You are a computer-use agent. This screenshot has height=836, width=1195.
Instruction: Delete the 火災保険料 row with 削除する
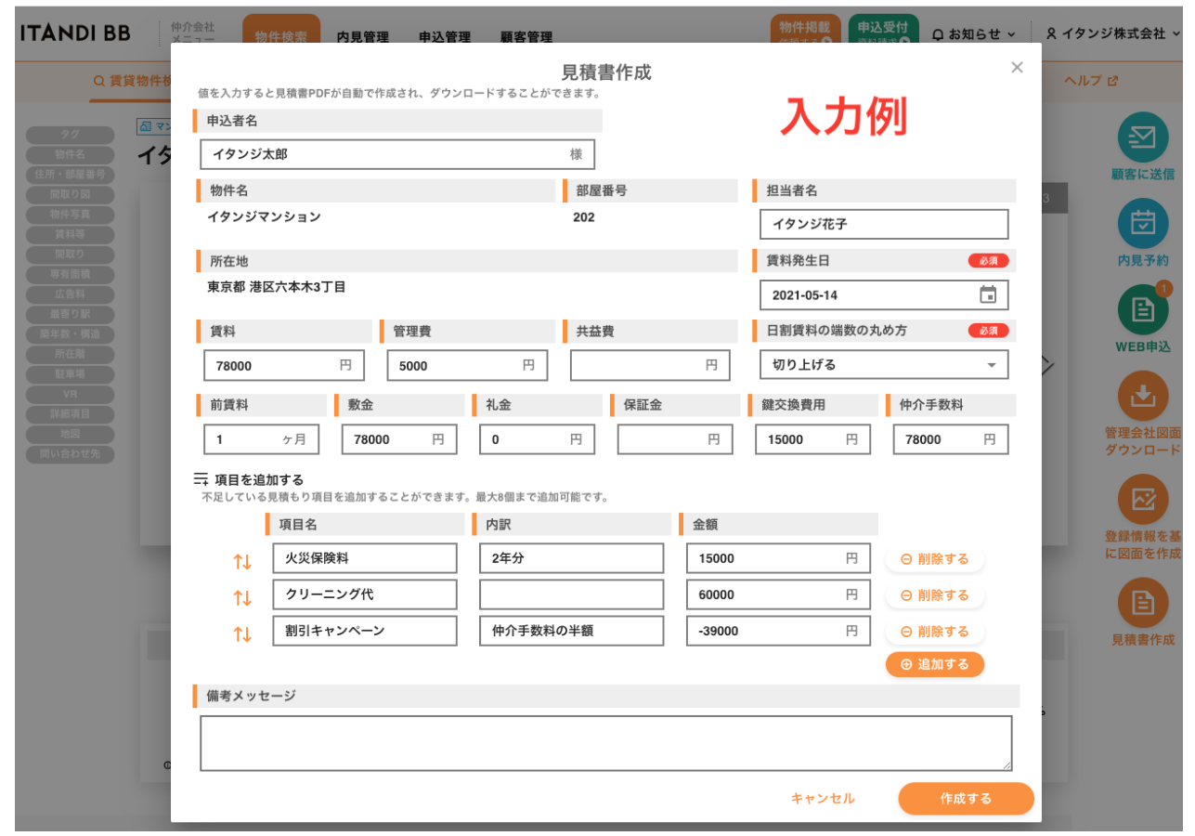(935, 559)
